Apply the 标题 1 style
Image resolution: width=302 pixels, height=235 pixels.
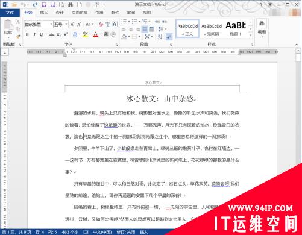click(x=236, y=28)
